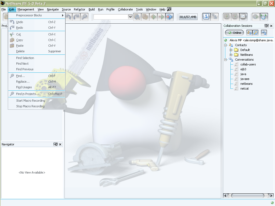275x206 pixels.
Task: Click the green Run Main Project arrow
Action: tap(153, 17)
